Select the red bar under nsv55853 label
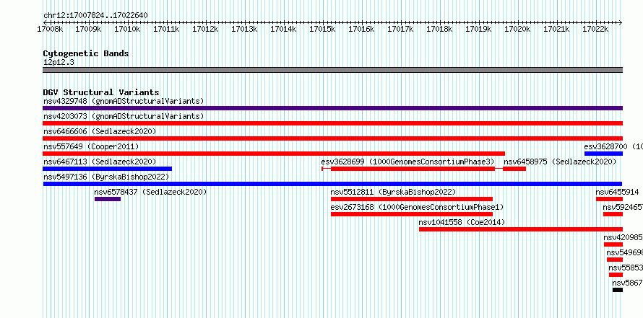This screenshot has width=643, height=318. coord(616,275)
